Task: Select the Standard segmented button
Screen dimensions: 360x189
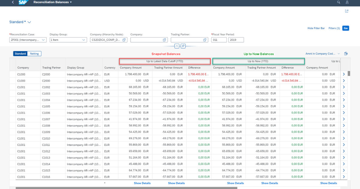Action: click(x=20, y=54)
